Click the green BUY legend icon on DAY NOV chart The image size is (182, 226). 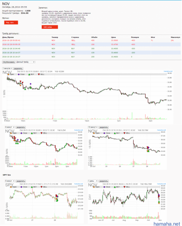click(115, 187)
